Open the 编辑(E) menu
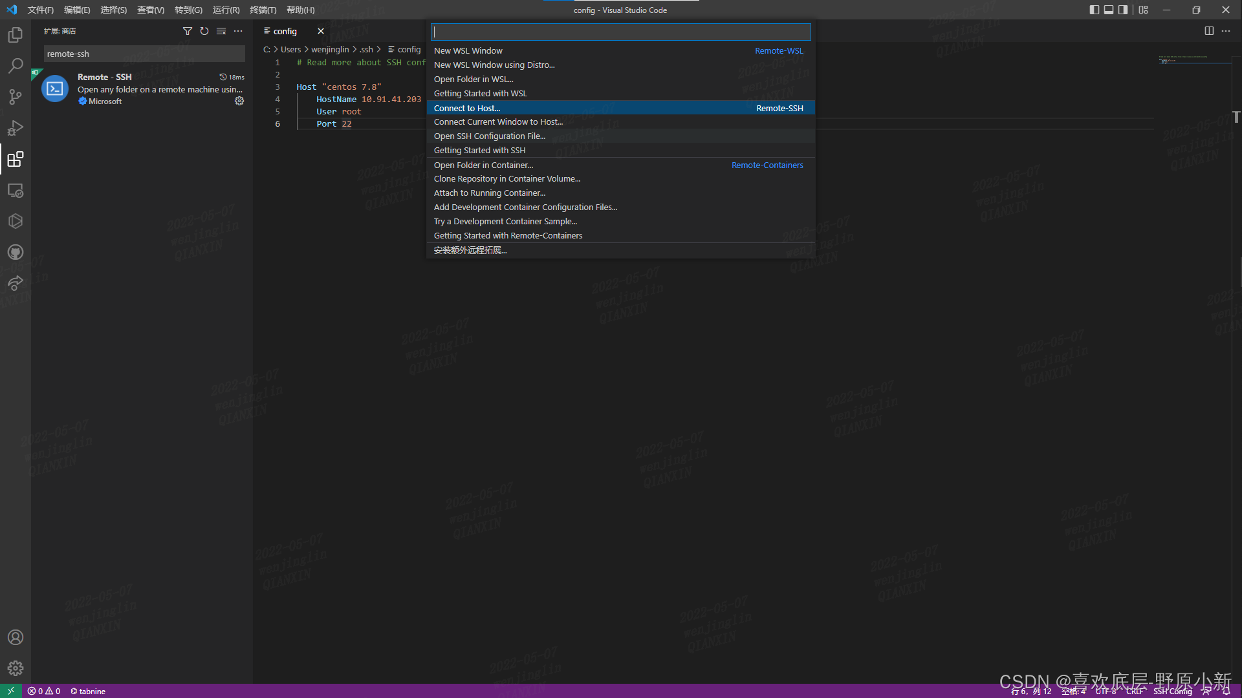Image resolution: width=1242 pixels, height=698 pixels. 77,10
